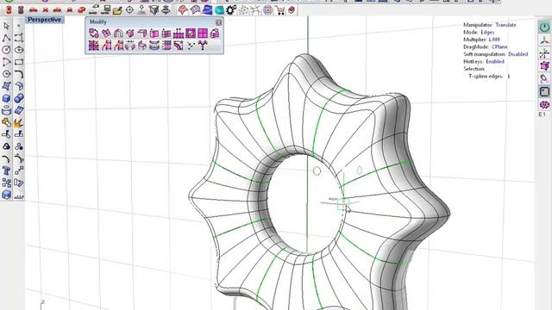The image size is (552, 310).
Task: Select the Rectangle tool
Action: (x=19, y=62)
